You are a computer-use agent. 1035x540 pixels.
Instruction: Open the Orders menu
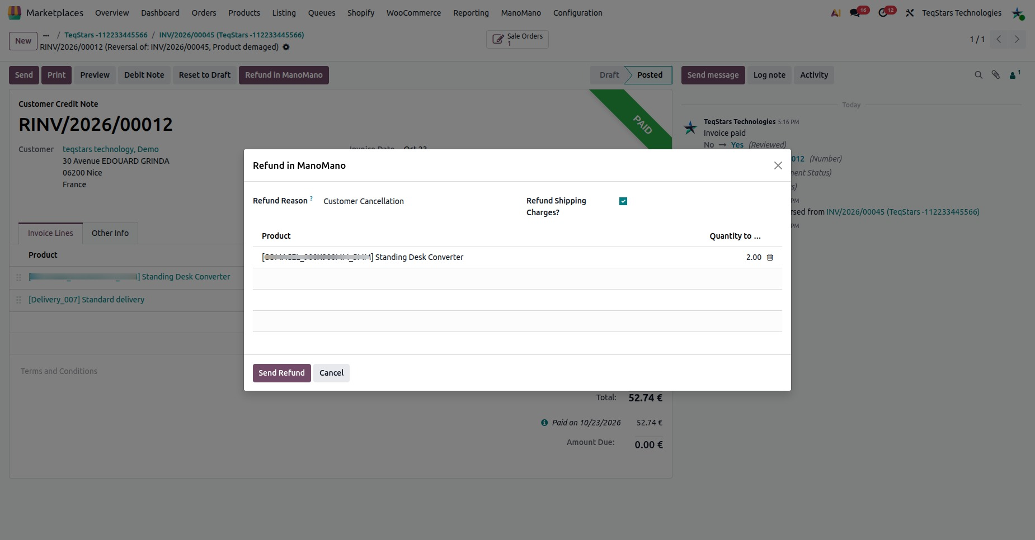[x=204, y=13]
